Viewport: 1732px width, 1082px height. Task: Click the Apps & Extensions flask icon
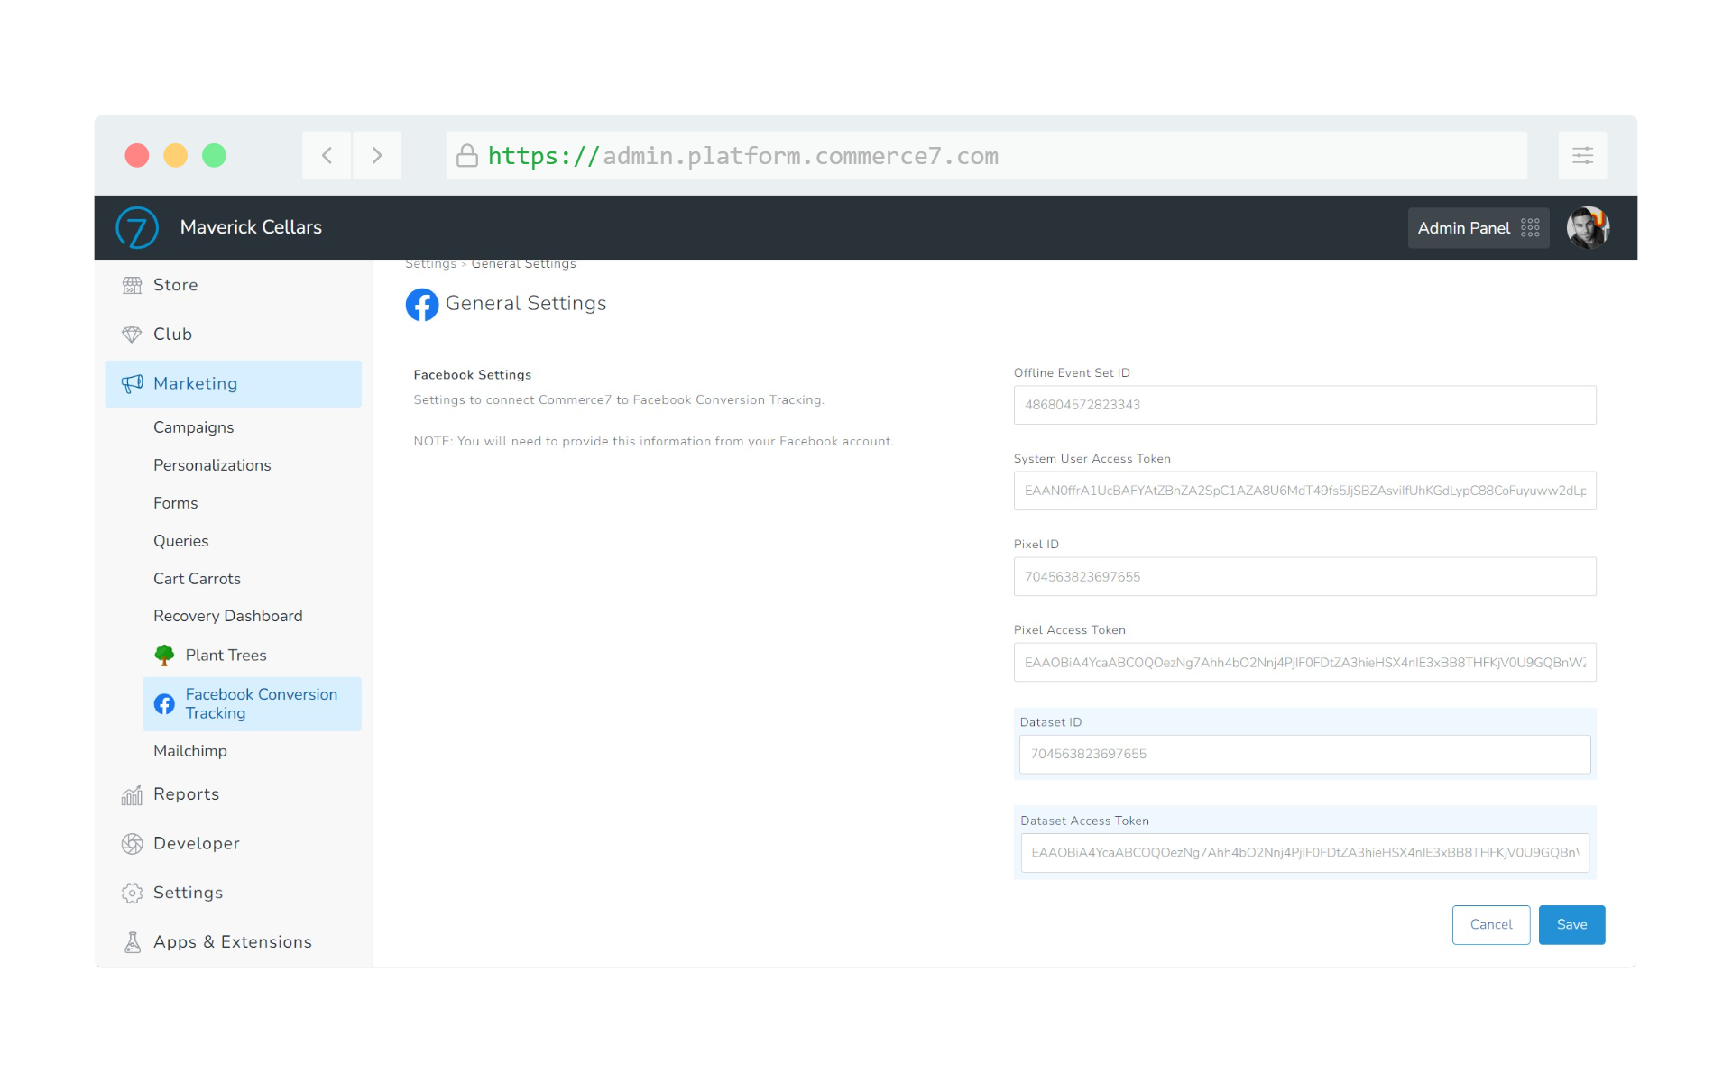(132, 942)
